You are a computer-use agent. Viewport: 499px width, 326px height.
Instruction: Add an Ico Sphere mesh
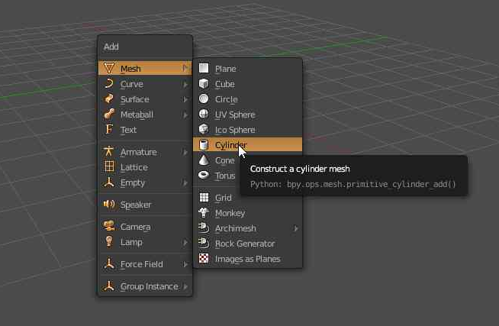[x=247, y=130]
